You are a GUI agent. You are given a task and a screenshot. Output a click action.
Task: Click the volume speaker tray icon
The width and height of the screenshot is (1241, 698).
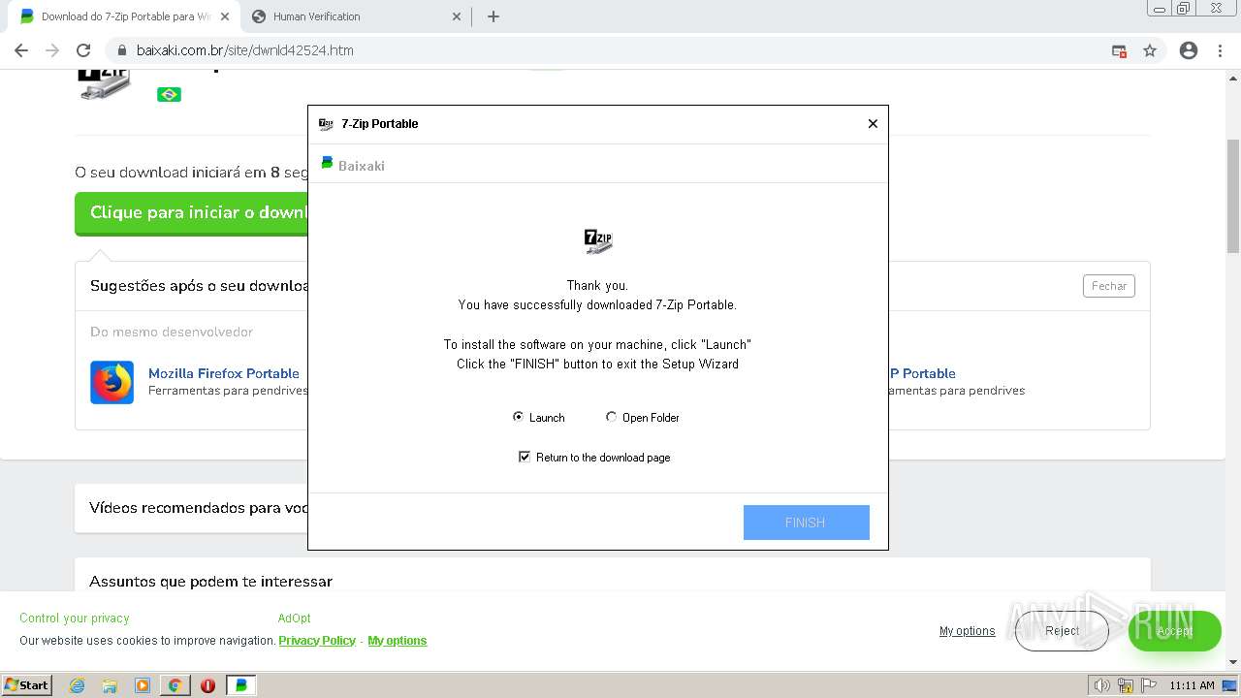[x=1101, y=685]
